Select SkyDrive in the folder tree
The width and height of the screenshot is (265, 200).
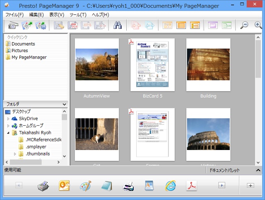pyautogui.click(x=25, y=119)
